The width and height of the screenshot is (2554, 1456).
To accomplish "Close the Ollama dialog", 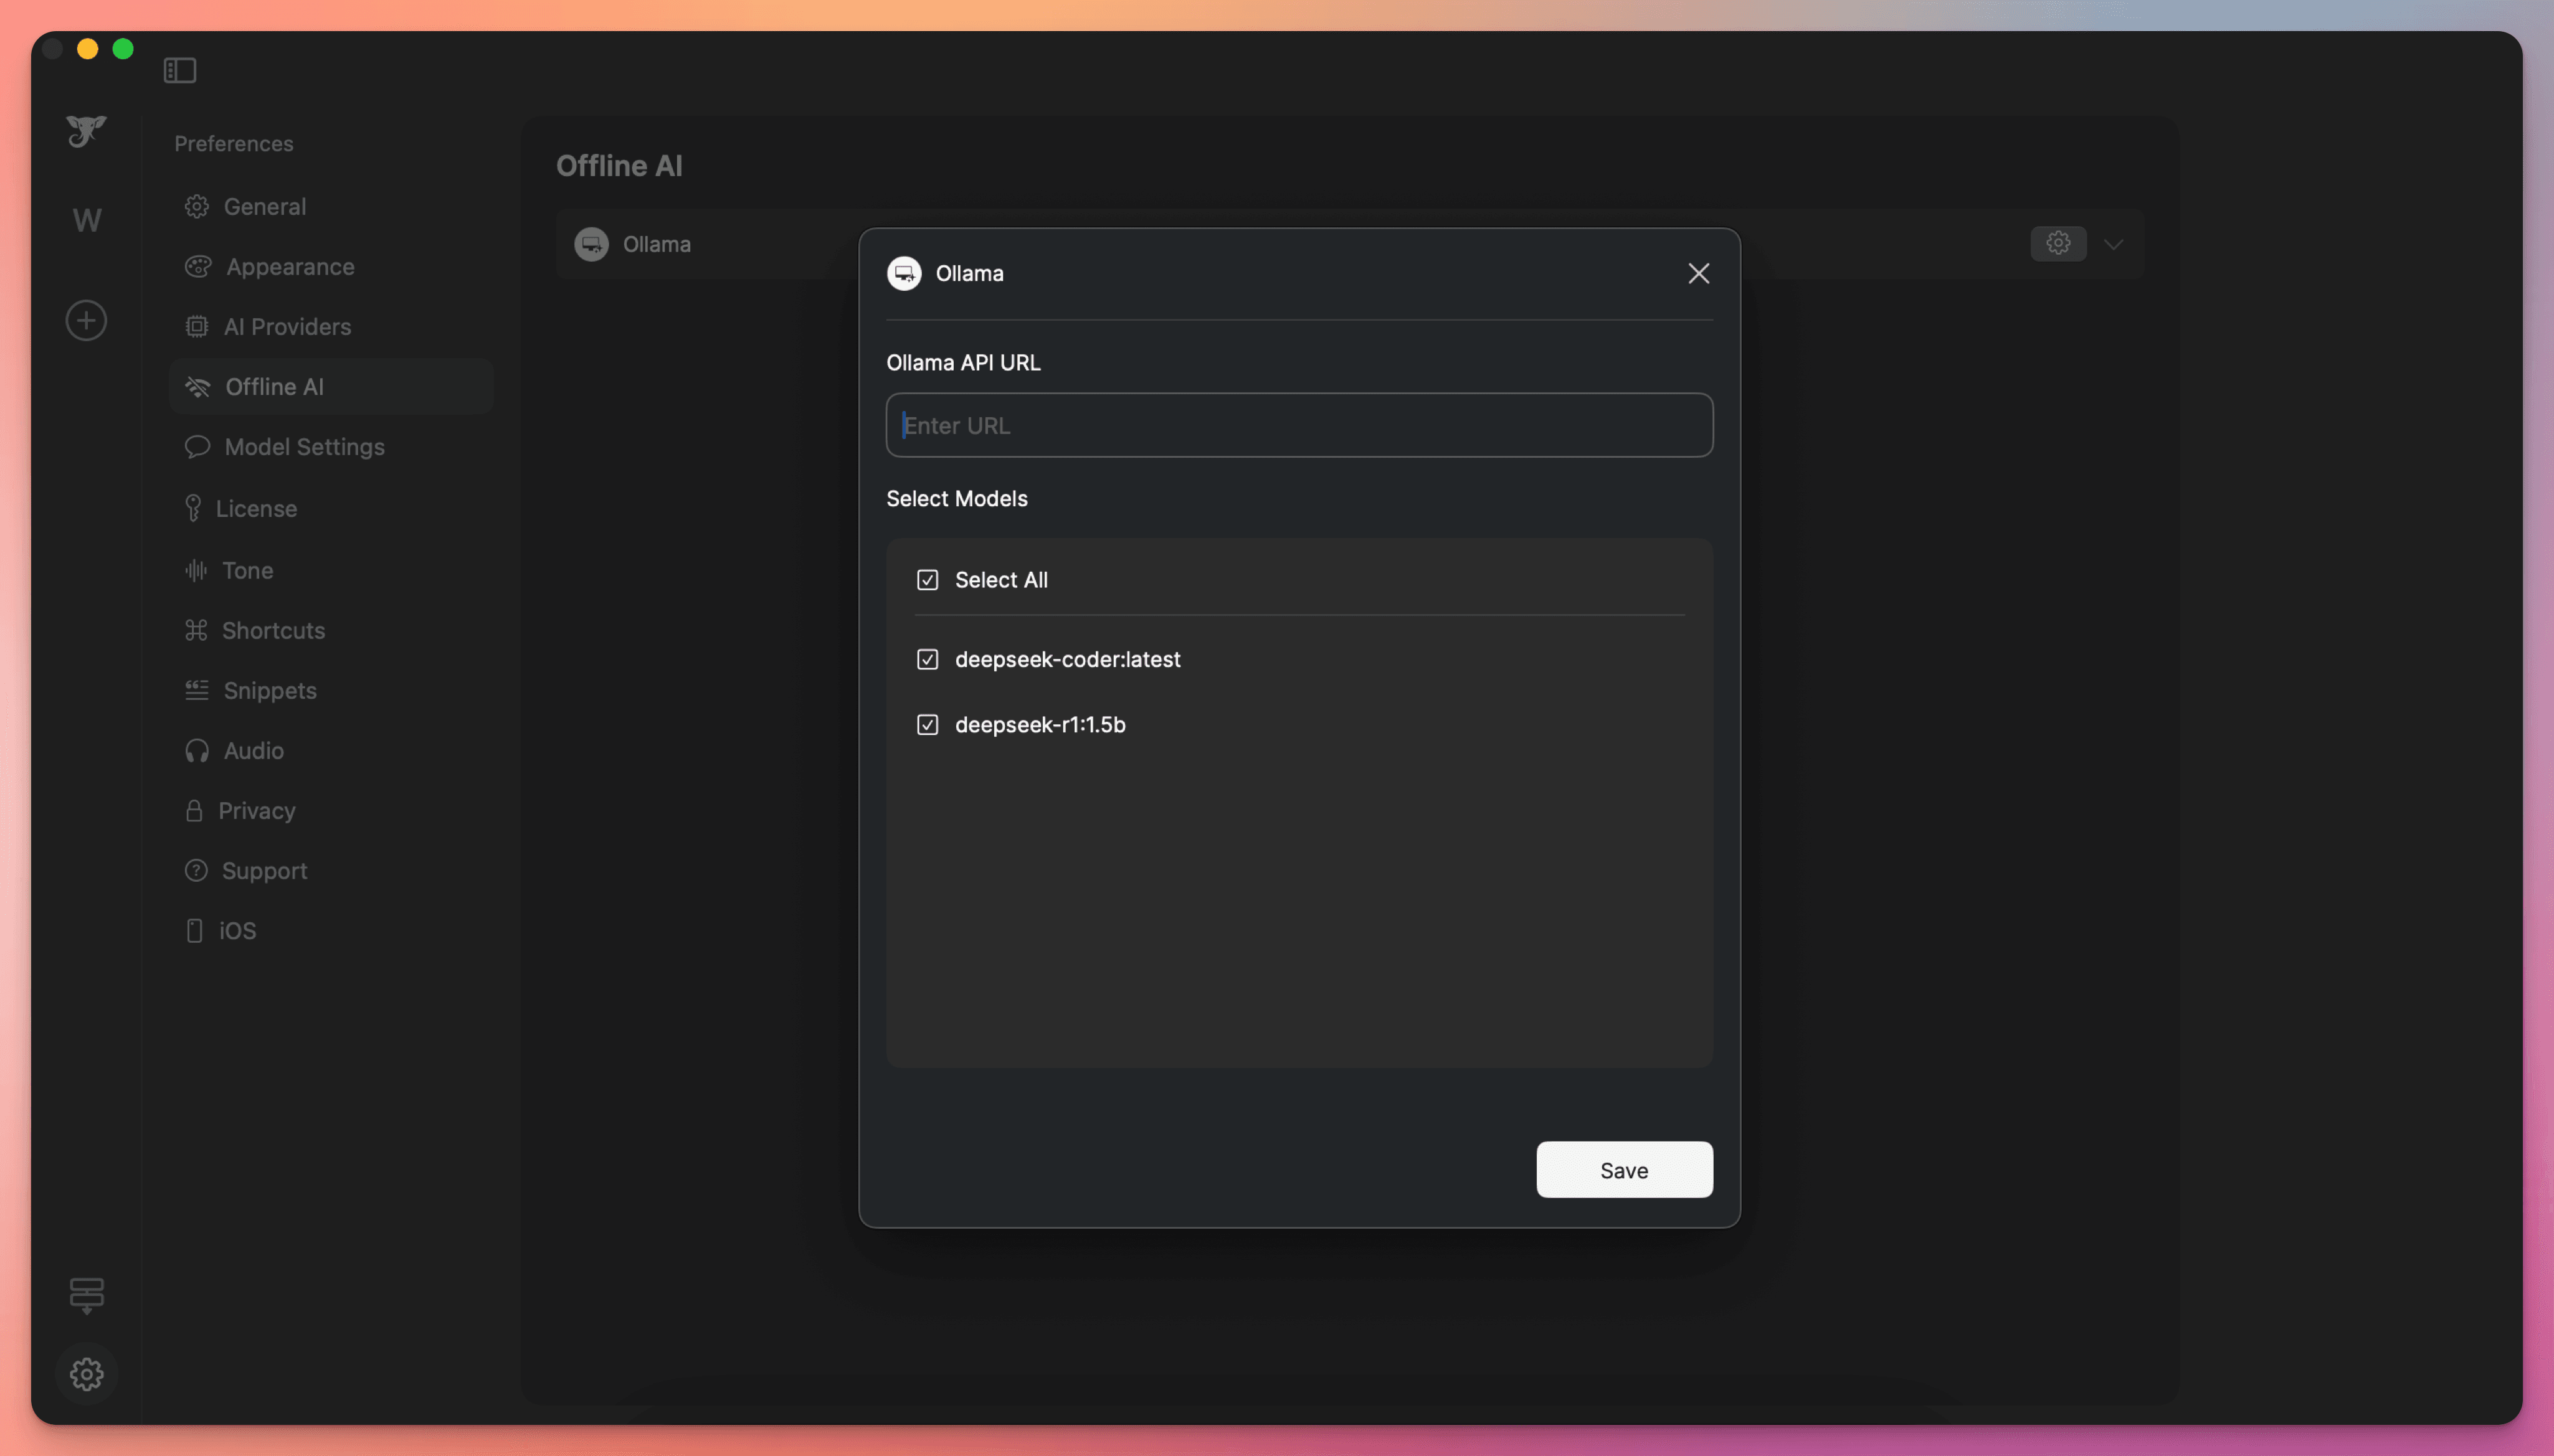I will (x=1698, y=273).
